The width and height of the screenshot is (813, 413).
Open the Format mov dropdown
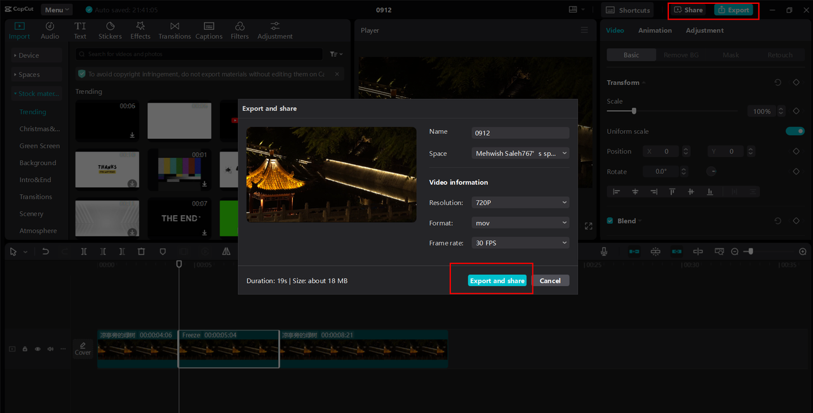pos(521,223)
